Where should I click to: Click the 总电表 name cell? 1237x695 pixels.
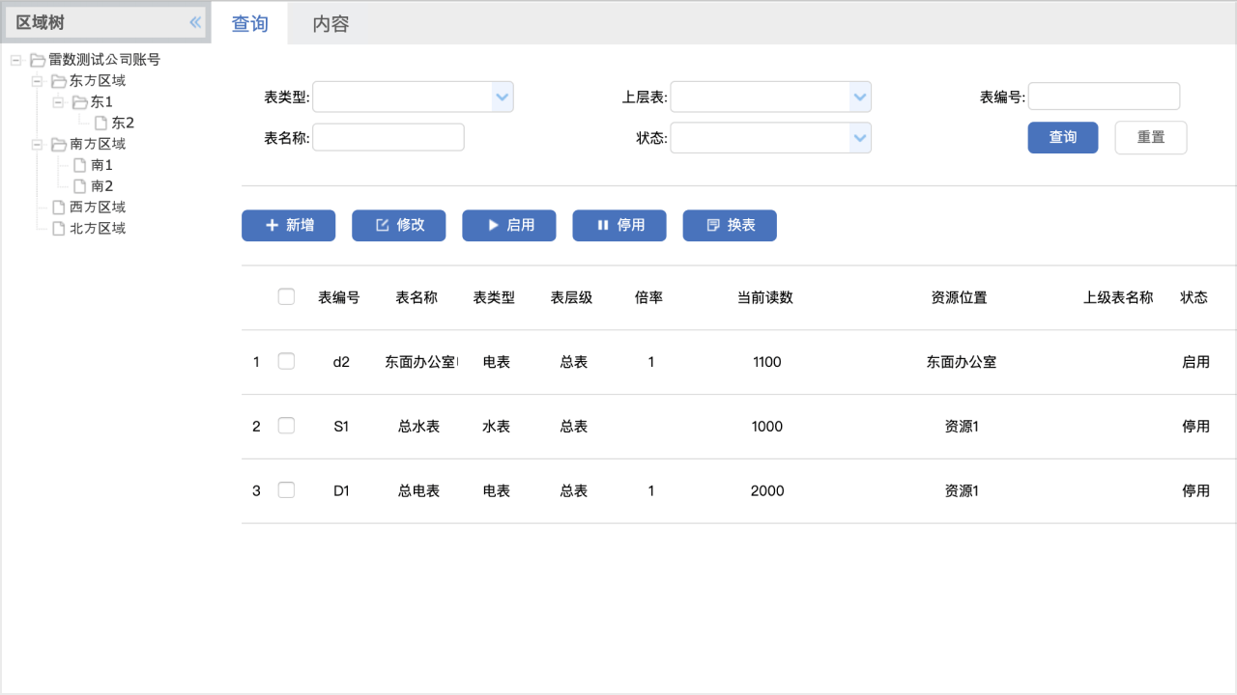pos(419,491)
